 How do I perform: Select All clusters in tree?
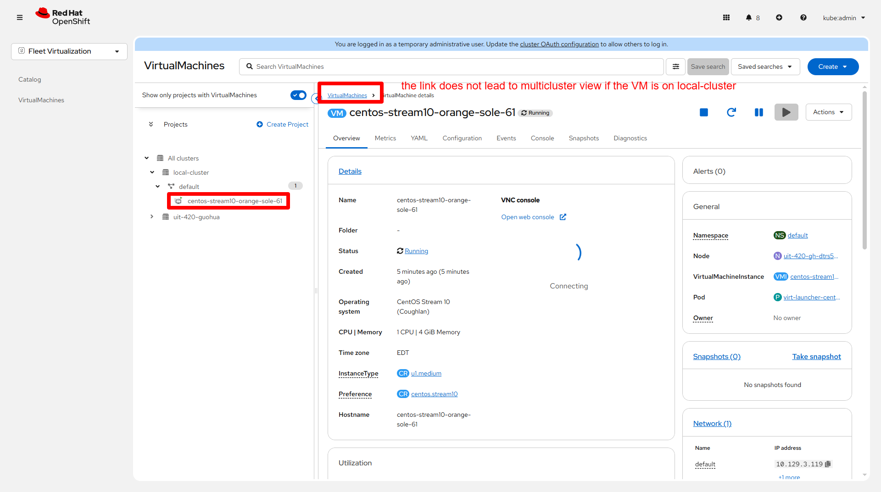(183, 158)
